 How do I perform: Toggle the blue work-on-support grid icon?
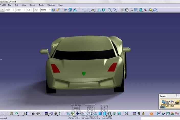click(136, 10)
